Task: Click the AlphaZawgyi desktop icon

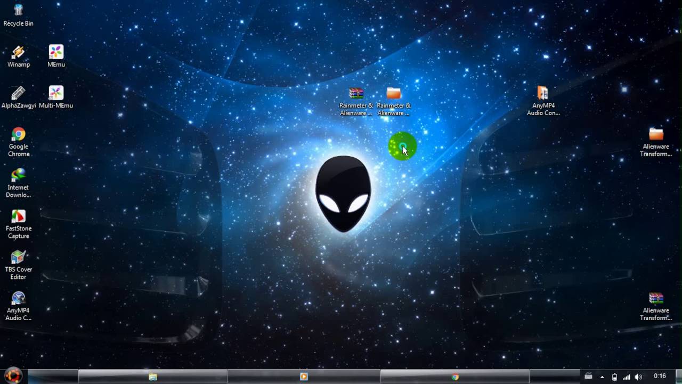Action: [19, 97]
